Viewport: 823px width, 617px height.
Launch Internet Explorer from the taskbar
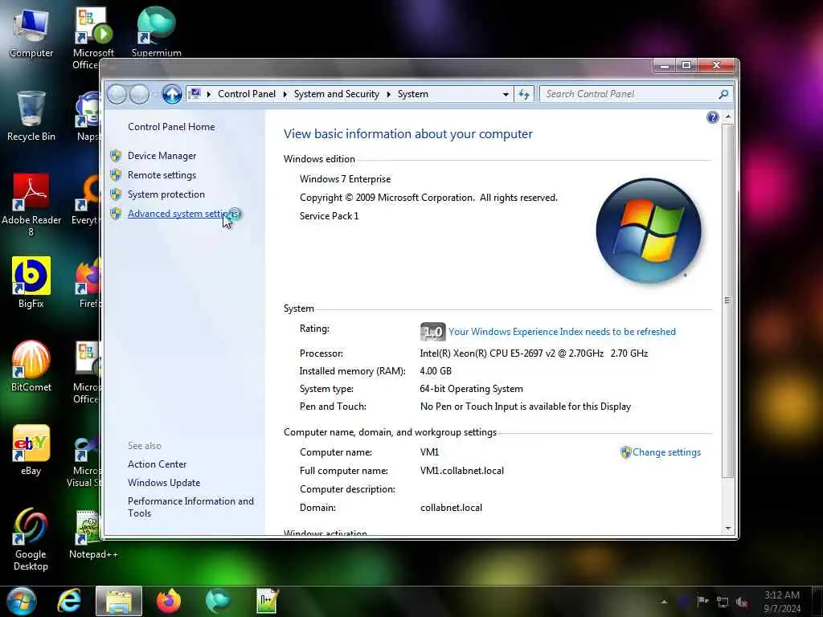[x=69, y=601]
